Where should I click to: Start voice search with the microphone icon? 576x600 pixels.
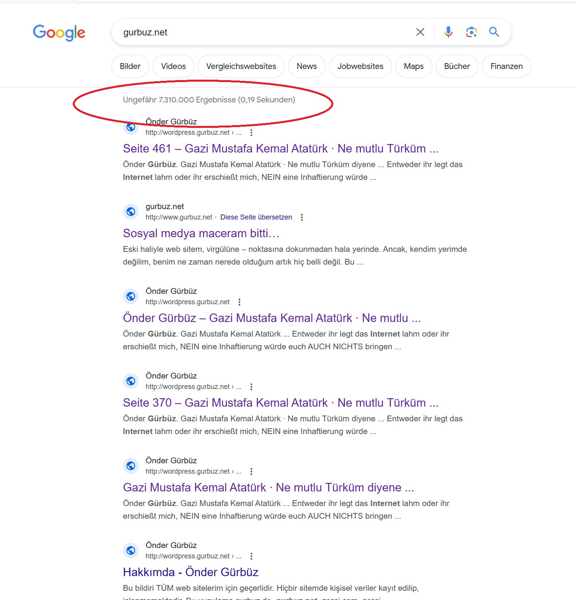click(x=448, y=32)
